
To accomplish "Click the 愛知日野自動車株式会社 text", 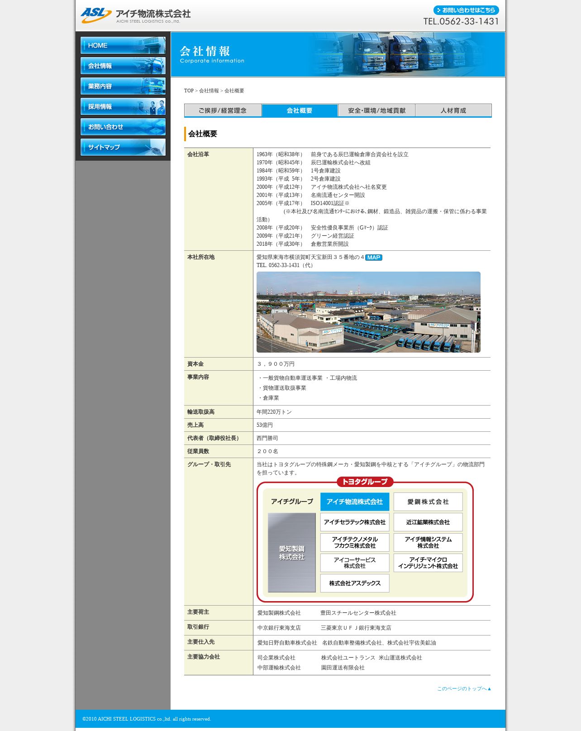I will point(287,643).
